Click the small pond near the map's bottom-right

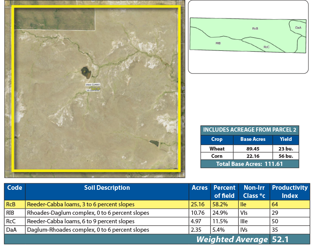pyautogui.click(x=153, y=143)
